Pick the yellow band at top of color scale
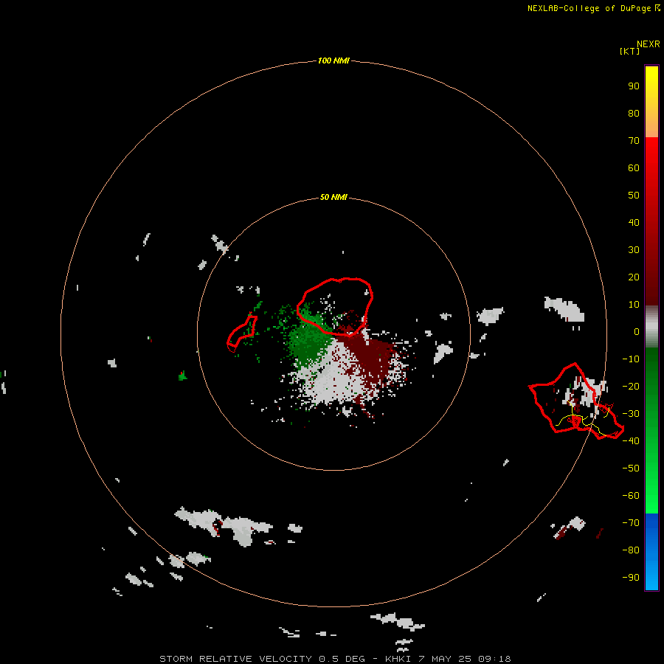Viewport: 664px width, 664px height. 651,83
